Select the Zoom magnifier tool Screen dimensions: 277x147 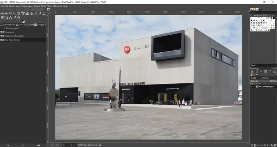pyautogui.click(x=19, y=18)
